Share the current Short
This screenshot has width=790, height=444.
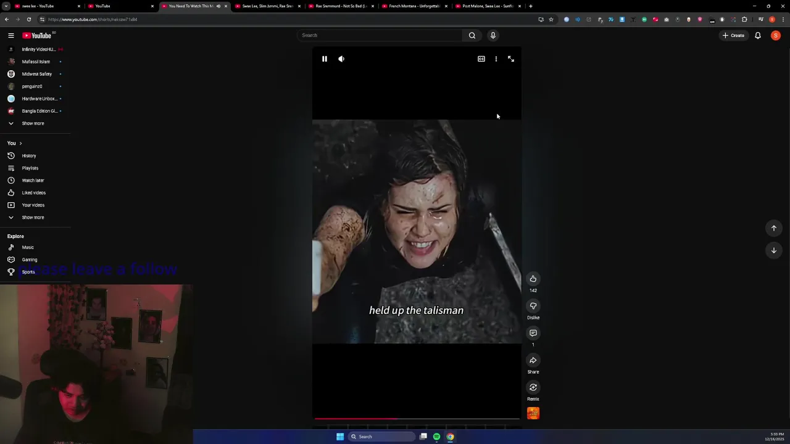point(533,360)
